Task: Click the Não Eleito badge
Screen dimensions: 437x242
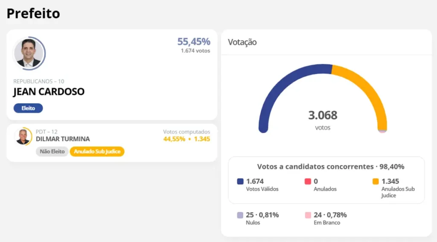Action: click(x=52, y=152)
